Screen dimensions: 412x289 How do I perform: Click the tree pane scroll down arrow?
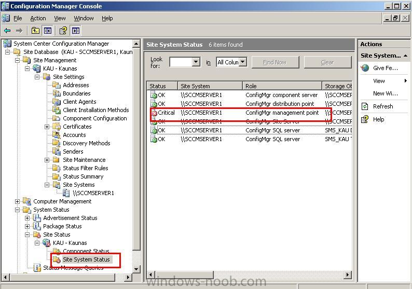click(x=136, y=269)
